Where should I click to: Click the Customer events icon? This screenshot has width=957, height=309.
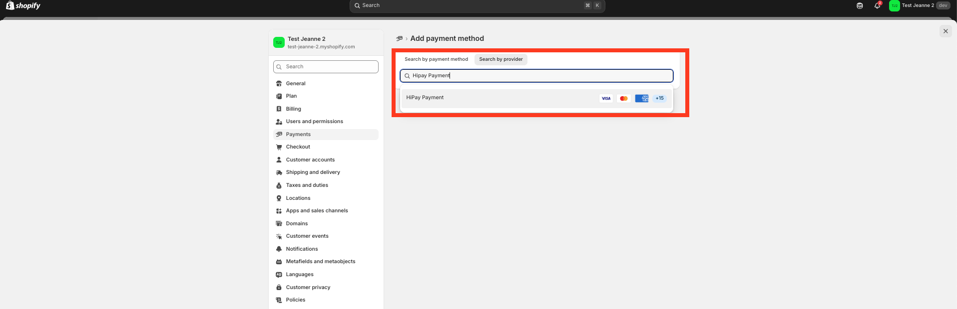279,236
